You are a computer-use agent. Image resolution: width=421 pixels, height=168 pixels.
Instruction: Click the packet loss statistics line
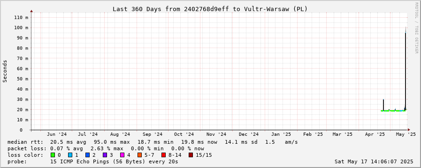[x=106, y=148]
